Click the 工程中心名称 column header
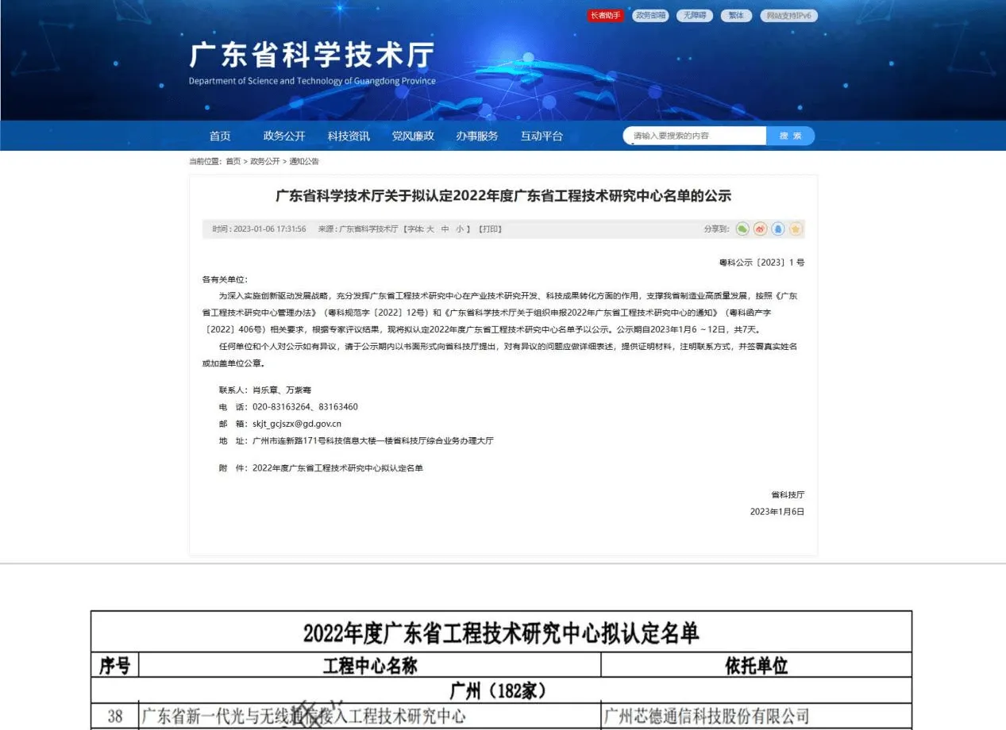This screenshot has width=1006, height=730. [370, 666]
